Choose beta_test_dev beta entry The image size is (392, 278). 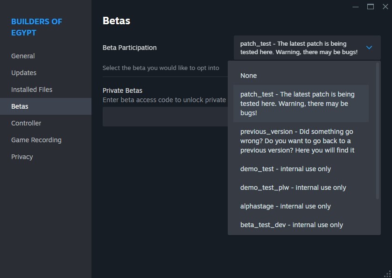point(301,225)
